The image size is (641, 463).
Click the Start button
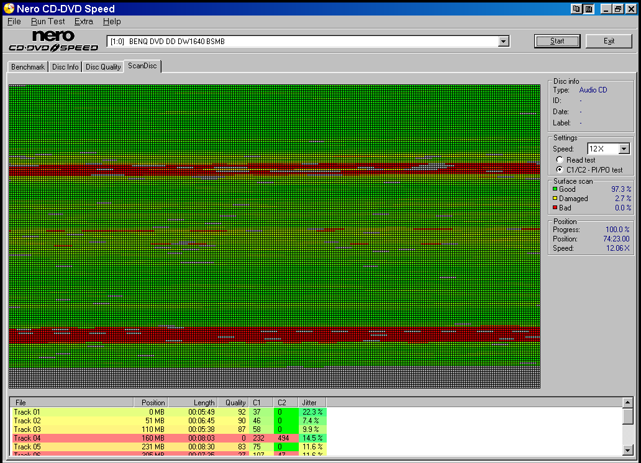pos(557,41)
